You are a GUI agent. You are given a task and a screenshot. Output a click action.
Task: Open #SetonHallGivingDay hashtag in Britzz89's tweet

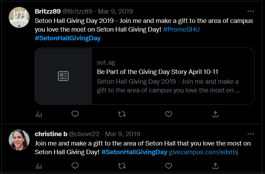click(x=67, y=38)
